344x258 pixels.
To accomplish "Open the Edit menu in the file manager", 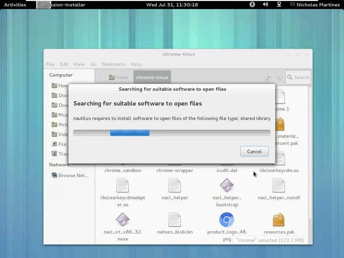I will 64,64.
